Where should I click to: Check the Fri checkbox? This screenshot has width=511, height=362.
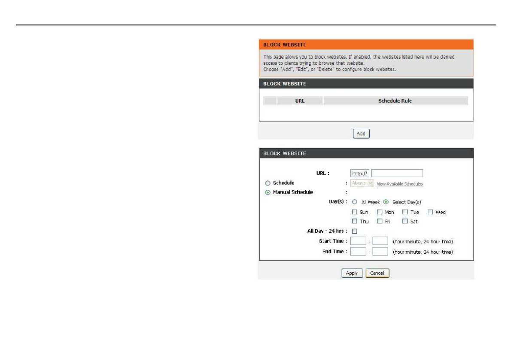(x=380, y=221)
